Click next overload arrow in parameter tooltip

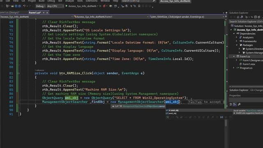click(x=121, y=106)
